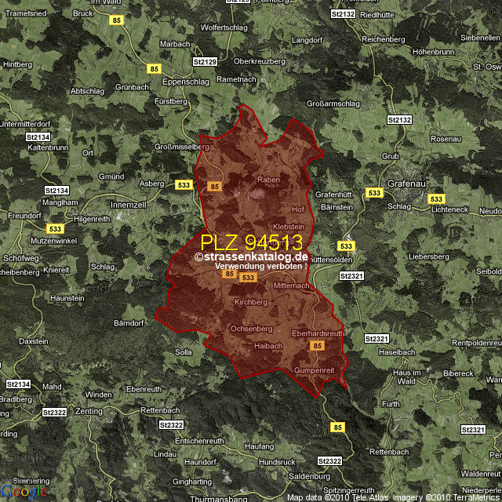Click the yellow PLZ 94513 label
This screenshot has width=502, height=502.
251,242
